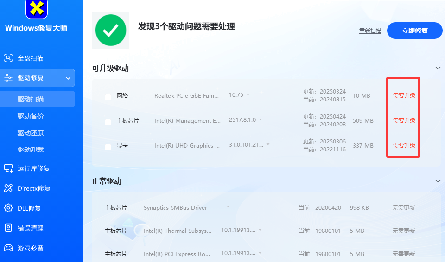Click Realtek PCIe GbE Fam... driver name

coord(186,95)
